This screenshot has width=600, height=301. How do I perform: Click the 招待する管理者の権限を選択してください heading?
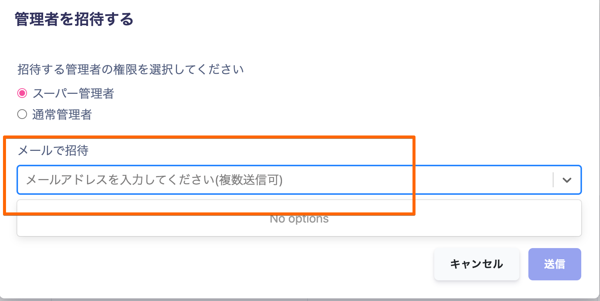(130, 69)
